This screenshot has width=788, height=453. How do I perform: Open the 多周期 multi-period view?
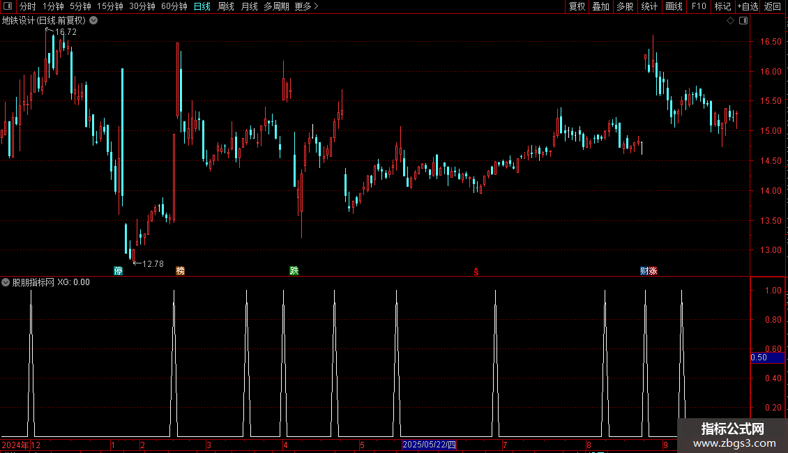pos(276,6)
